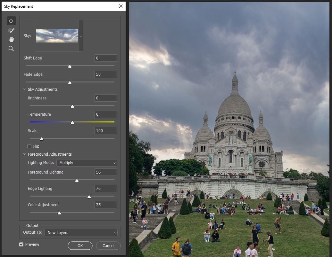
Task: Focus the Scale value field
Action: [x=105, y=130]
